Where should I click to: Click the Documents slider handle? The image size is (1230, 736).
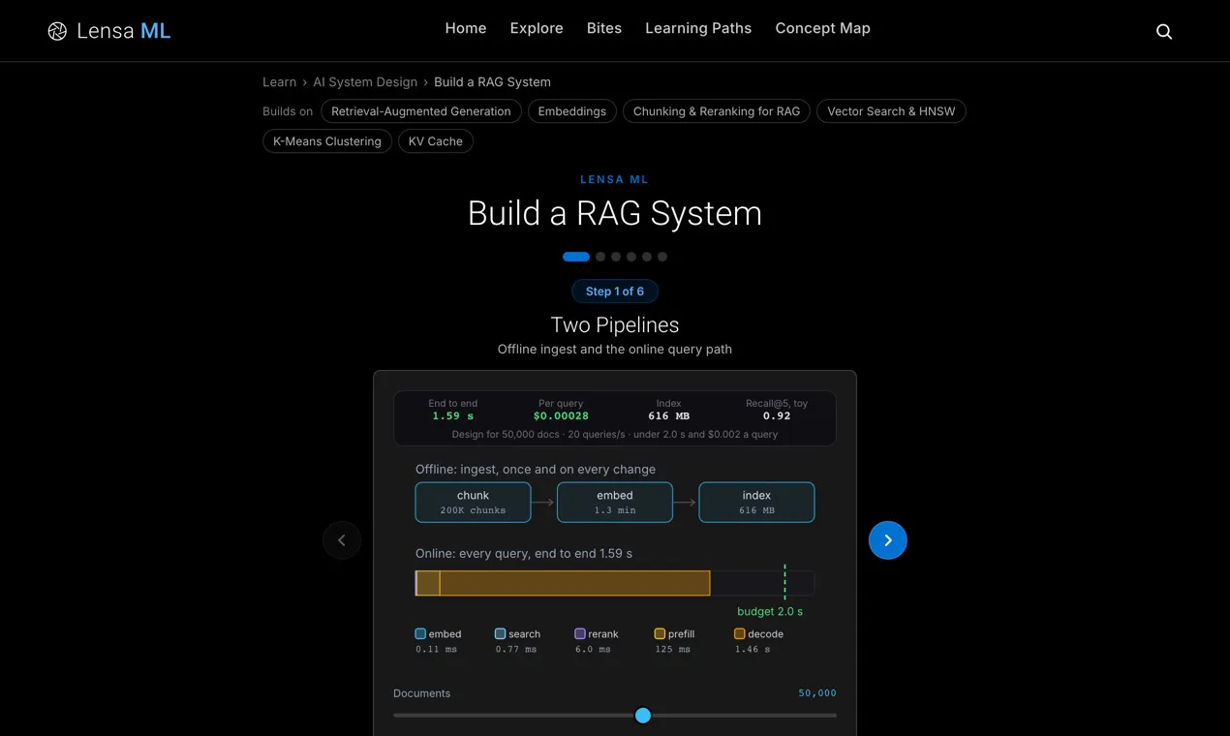click(x=643, y=716)
